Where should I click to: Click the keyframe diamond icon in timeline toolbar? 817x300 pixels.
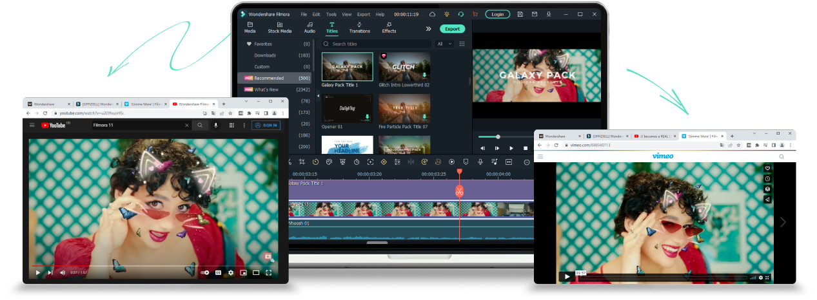tap(384, 162)
